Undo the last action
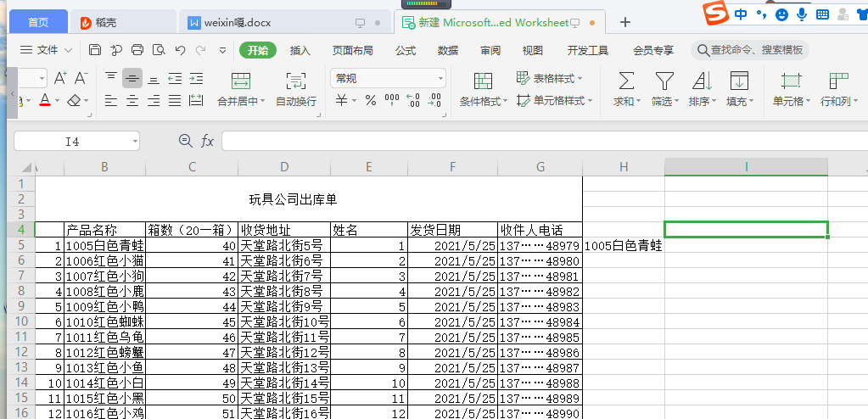Image resolution: width=868 pixels, height=419 pixels. [x=180, y=50]
